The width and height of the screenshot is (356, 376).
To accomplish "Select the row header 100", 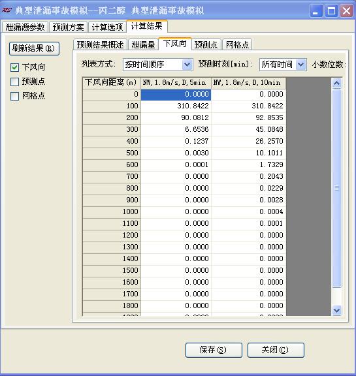I will click(112, 106).
